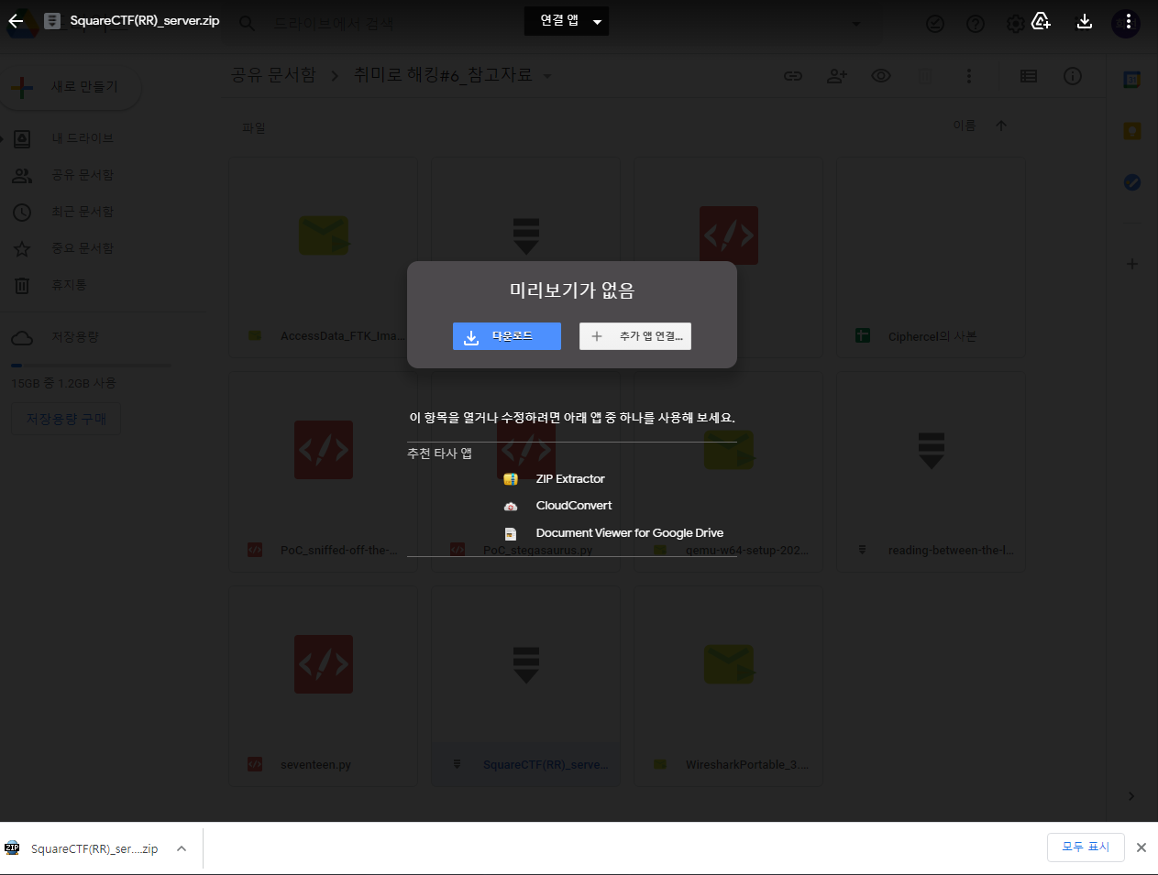
Task: Click the SquareCTF(RR)_server.zip title text
Action: pyautogui.click(x=145, y=20)
